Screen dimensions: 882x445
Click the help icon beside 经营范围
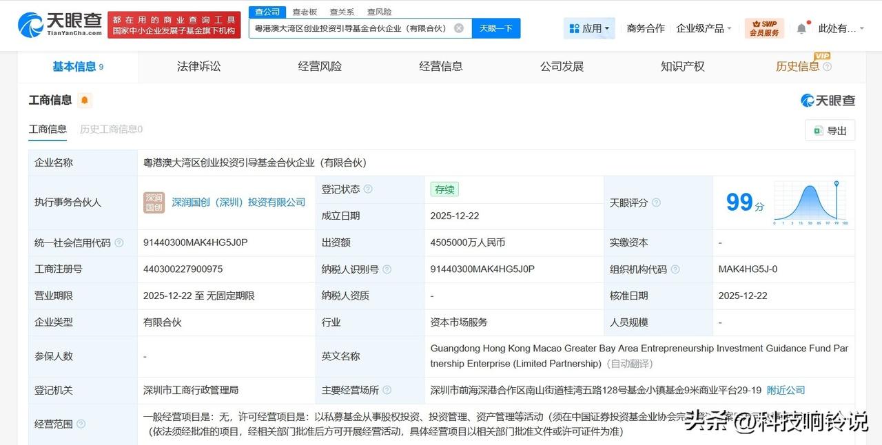pyautogui.click(x=81, y=424)
